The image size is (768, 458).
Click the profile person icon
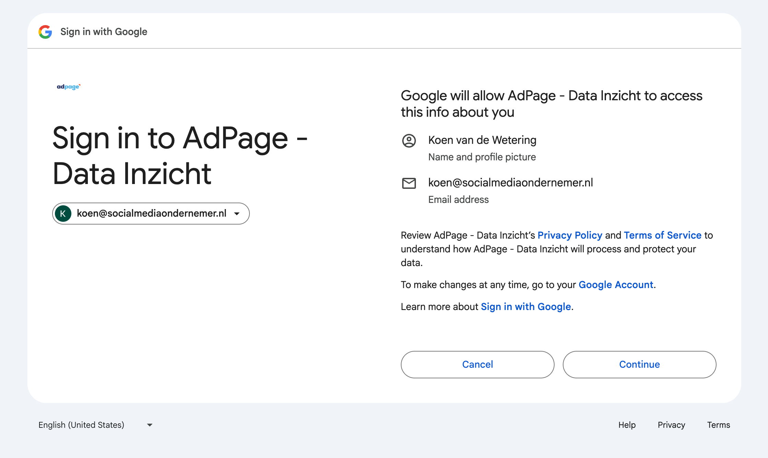(x=409, y=141)
